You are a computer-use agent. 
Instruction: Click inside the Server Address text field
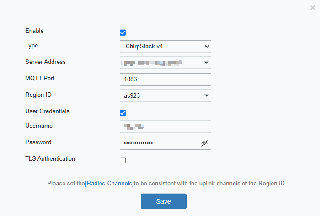[160, 63]
